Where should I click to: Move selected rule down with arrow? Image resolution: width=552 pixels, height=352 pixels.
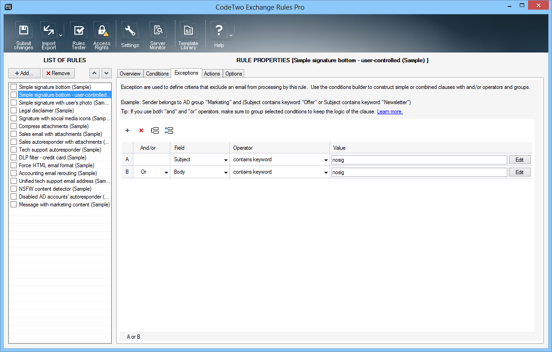[x=106, y=73]
